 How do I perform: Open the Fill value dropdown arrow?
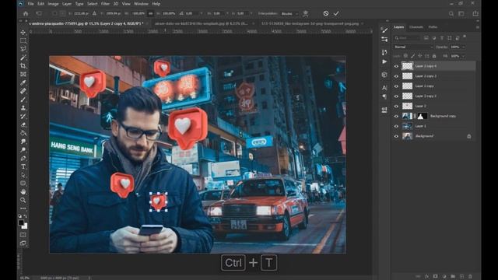coord(464,56)
